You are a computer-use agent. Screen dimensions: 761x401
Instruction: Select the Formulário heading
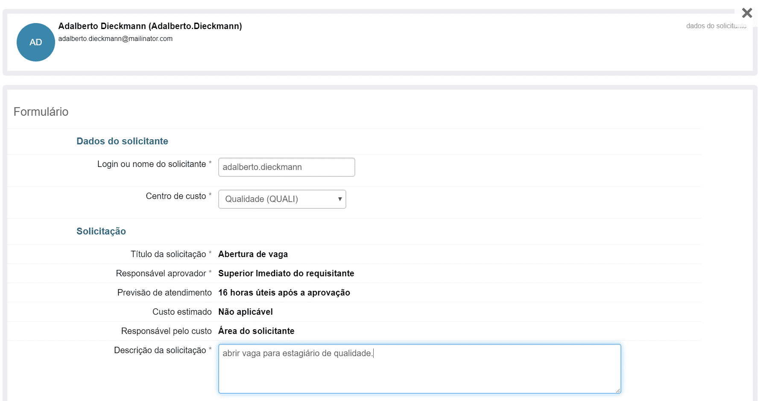[x=41, y=112]
